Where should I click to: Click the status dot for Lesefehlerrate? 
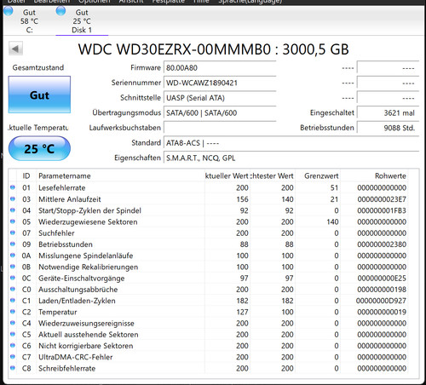pos(13,187)
